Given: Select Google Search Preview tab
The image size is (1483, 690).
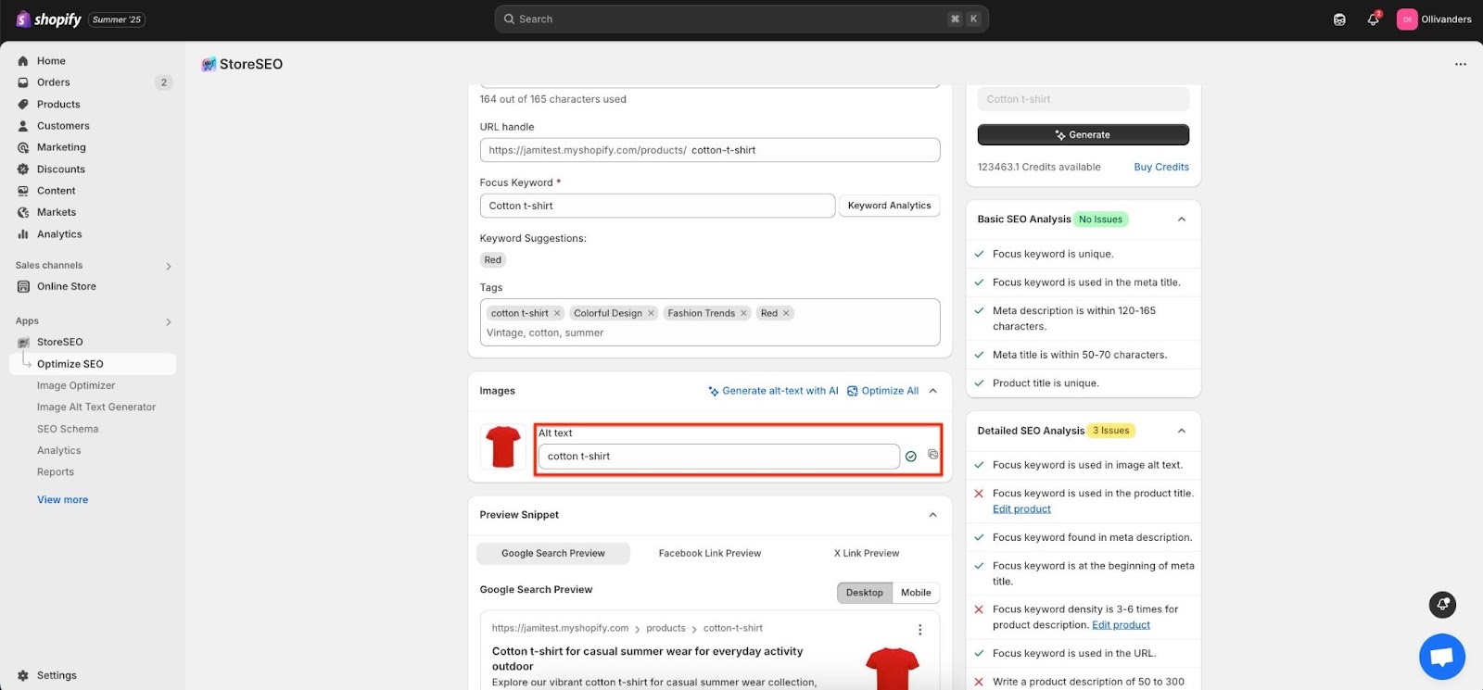Looking at the screenshot, I should [x=553, y=554].
